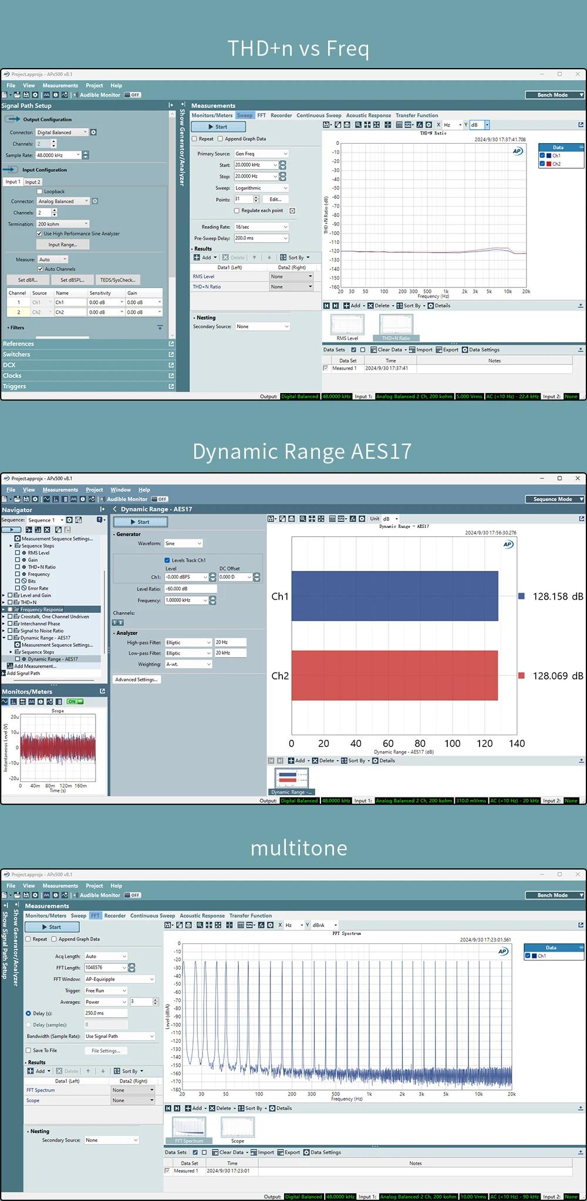Click Details icon below Dynamic Range graph
This screenshot has width=587, height=1201.
376,760
